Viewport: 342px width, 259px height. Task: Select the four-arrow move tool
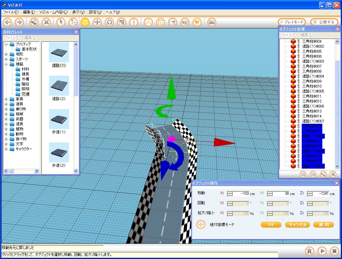point(97,22)
